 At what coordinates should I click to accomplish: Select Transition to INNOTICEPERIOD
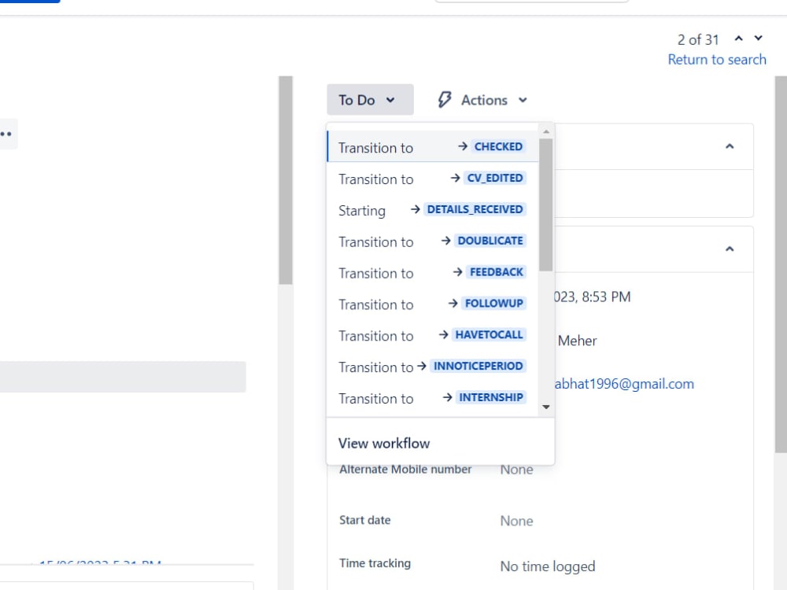(x=432, y=367)
